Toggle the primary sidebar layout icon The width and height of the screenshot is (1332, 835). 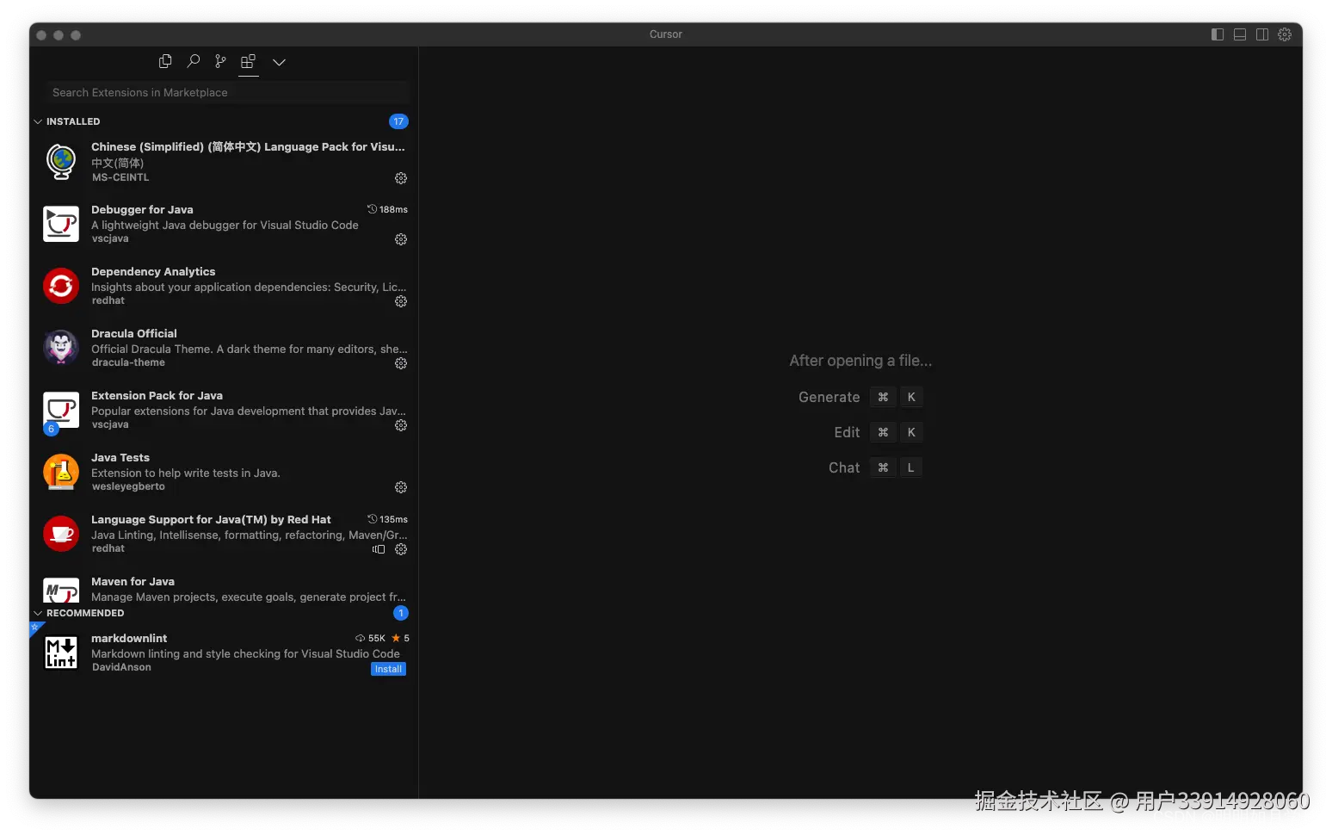pos(1218,34)
